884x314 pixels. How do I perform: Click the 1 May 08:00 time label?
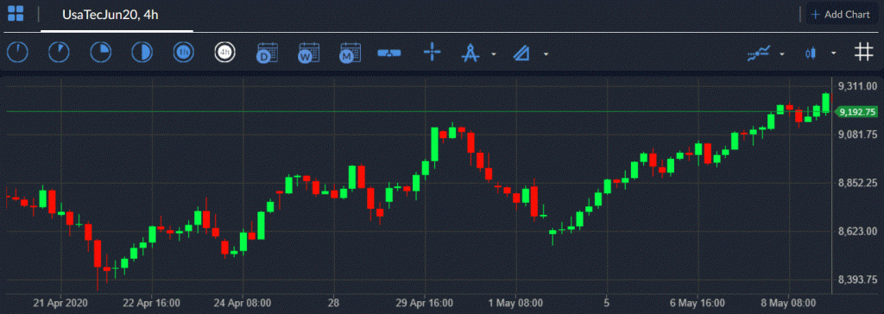tap(515, 302)
